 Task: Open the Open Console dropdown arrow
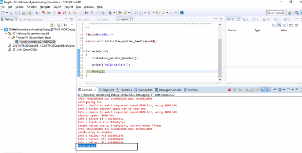(x=293, y=90)
